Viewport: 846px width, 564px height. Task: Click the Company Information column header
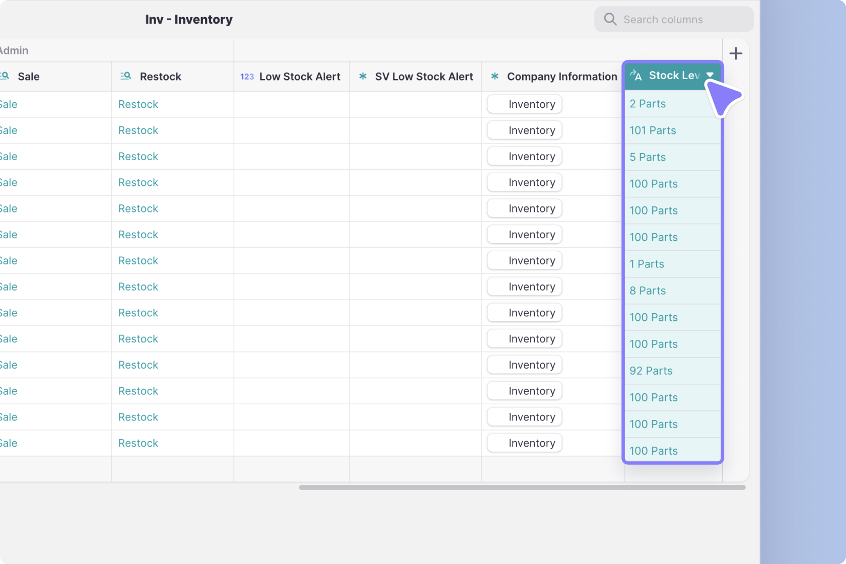pos(561,77)
